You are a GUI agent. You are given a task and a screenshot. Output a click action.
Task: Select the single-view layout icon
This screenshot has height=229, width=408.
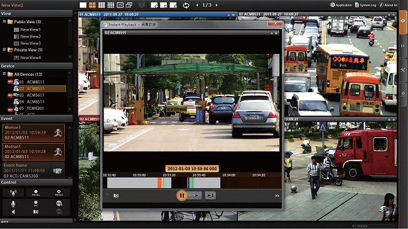click(83, 5)
